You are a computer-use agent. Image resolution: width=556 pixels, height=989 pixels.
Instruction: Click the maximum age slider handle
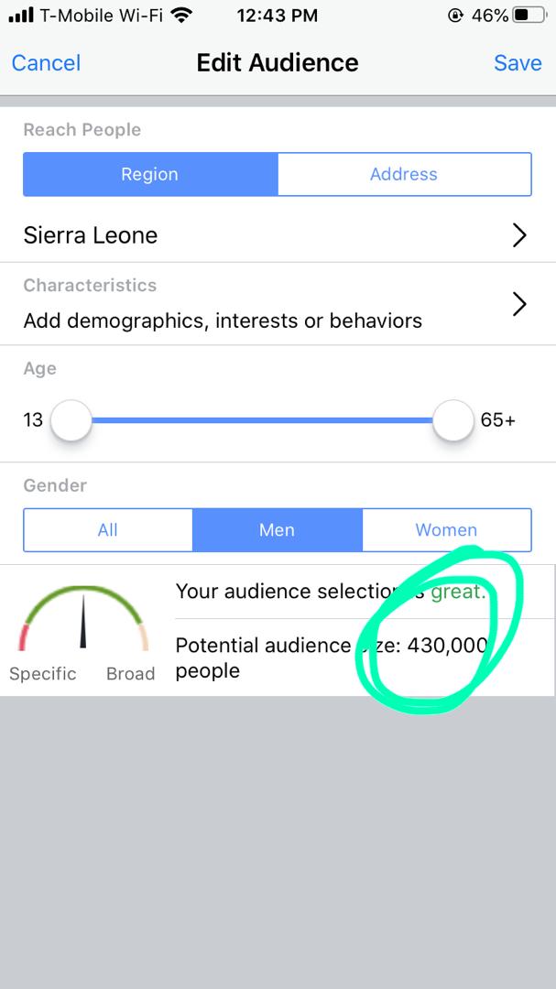[452, 420]
